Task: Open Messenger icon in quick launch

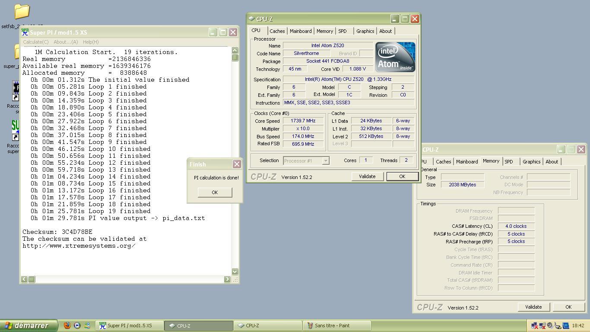Action: [x=87, y=326]
